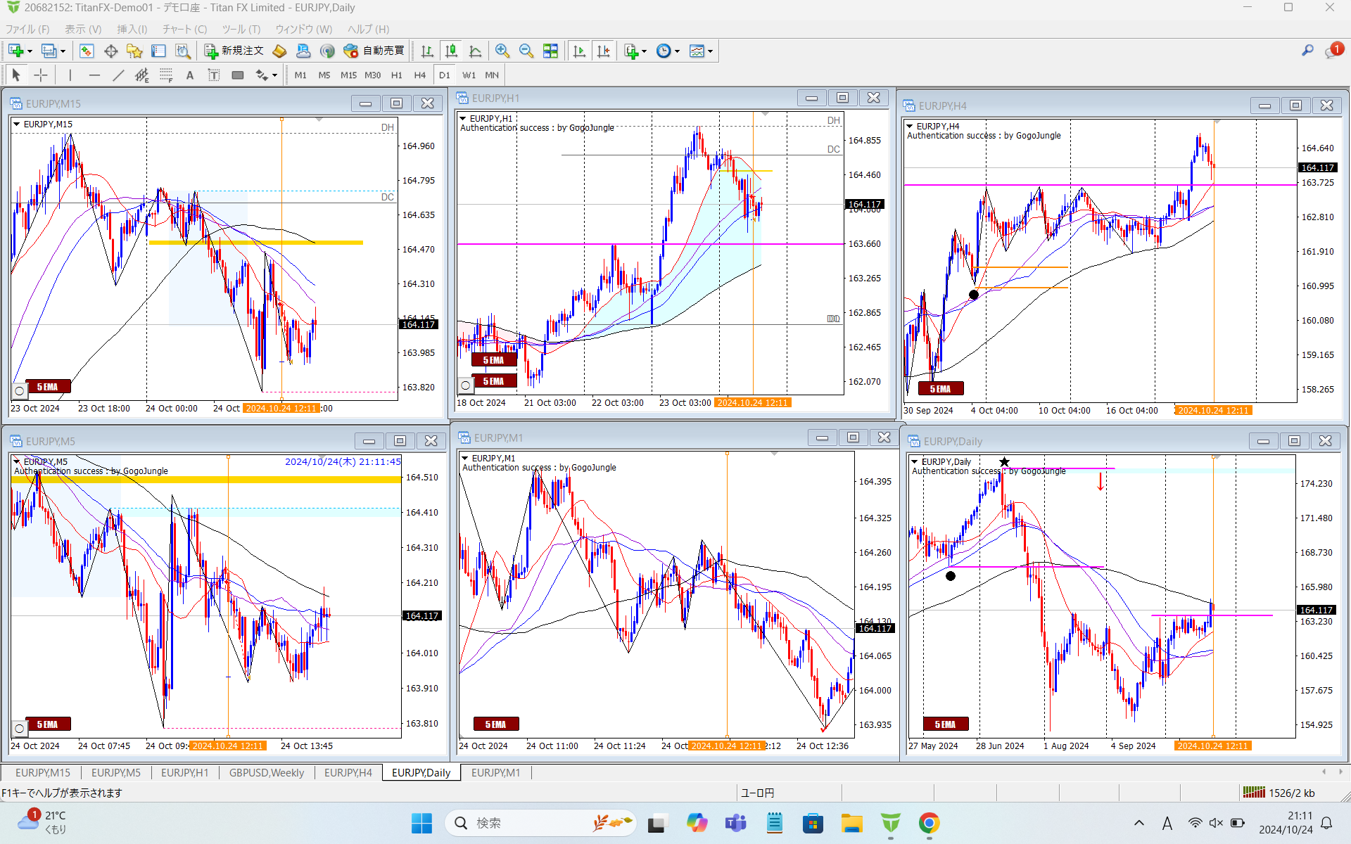
Task: Select the crosshair cursor tool
Action: (41, 75)
